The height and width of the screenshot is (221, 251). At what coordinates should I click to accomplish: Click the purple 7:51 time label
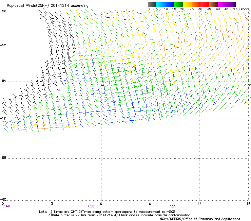point(172,206)
